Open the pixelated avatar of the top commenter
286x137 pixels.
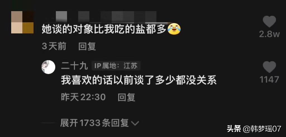pos(22,22)
